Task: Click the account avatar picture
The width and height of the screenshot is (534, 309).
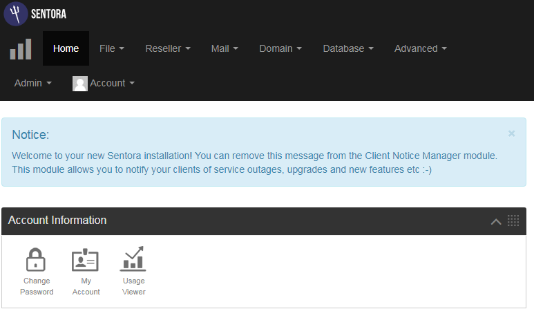Action: coord(80,84)
